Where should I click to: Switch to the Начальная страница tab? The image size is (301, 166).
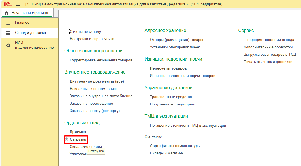(x=27, y=13)
